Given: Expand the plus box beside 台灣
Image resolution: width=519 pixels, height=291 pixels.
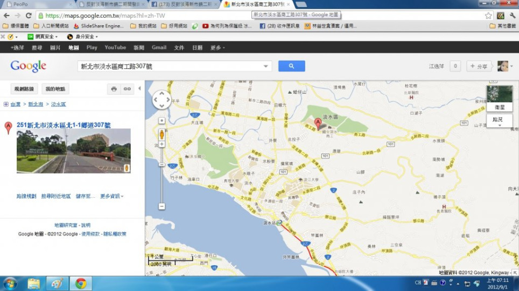Looking at the screenshot, I should pos(6,105).
